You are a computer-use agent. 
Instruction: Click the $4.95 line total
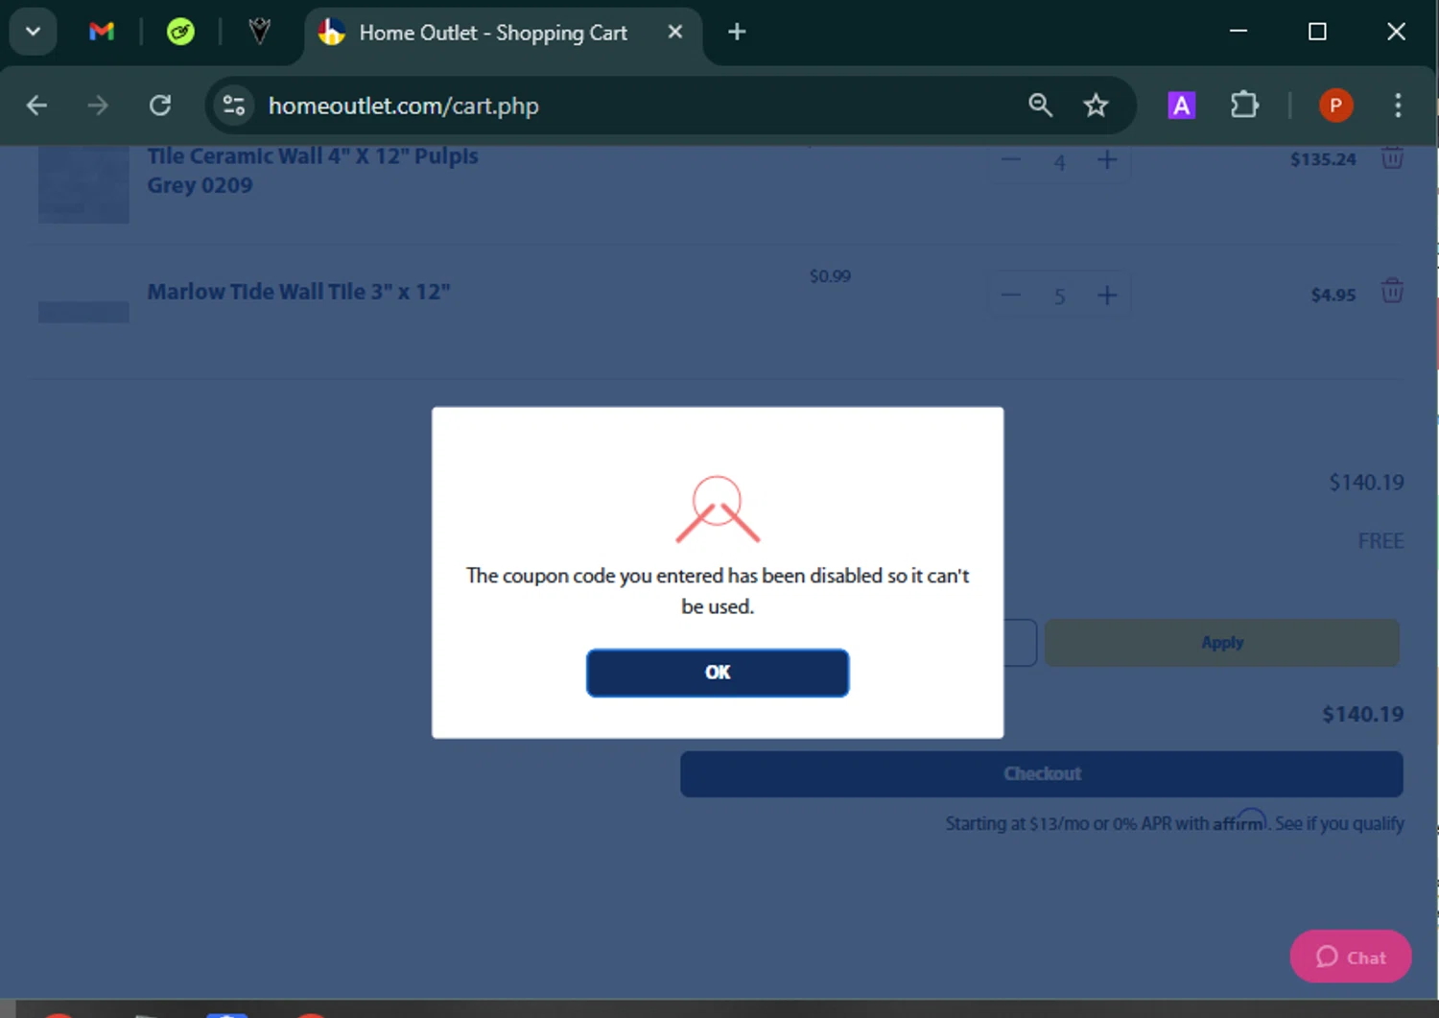point(1333,295)
